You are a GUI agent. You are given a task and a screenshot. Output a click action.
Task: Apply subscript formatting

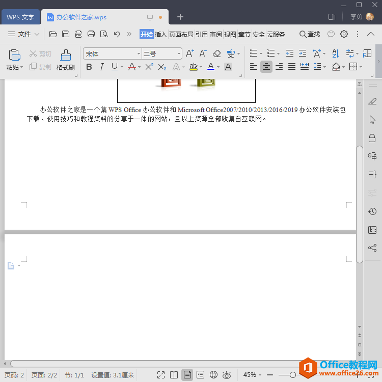(x=162, y=67)
